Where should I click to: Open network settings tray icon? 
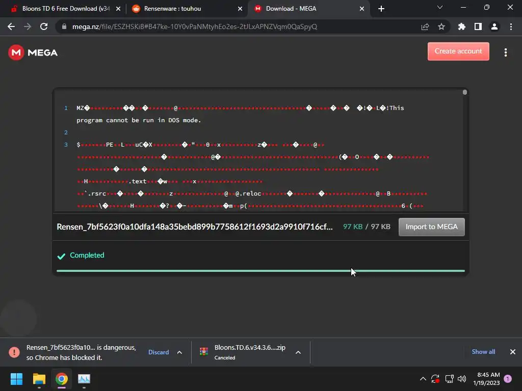point(450,379)
